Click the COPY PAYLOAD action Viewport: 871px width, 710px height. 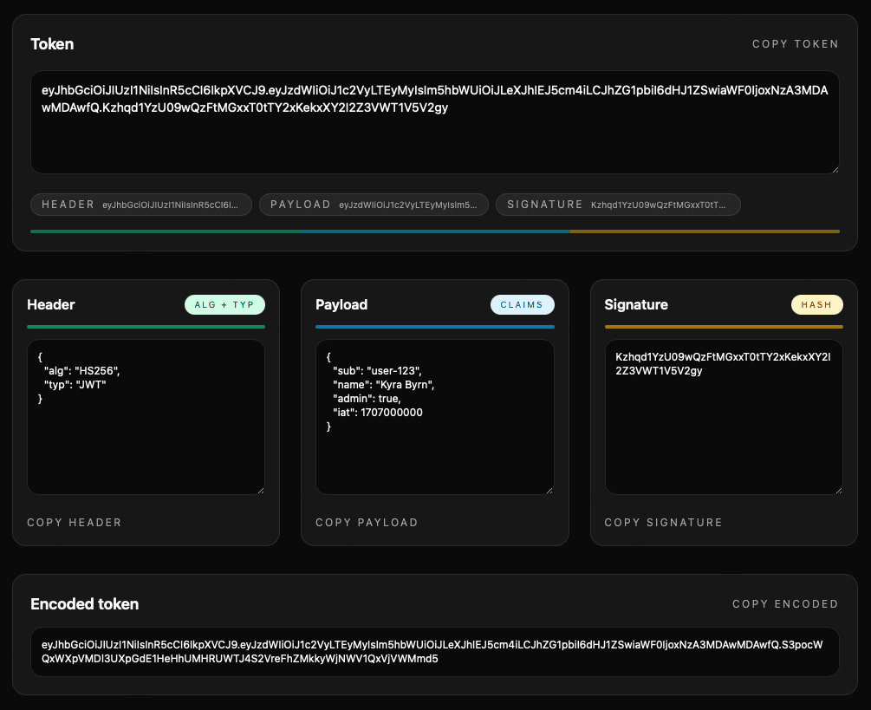[367, 522]
